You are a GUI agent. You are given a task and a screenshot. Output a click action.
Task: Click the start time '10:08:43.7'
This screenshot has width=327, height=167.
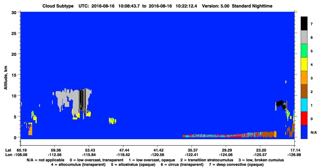tap(129, 6)
